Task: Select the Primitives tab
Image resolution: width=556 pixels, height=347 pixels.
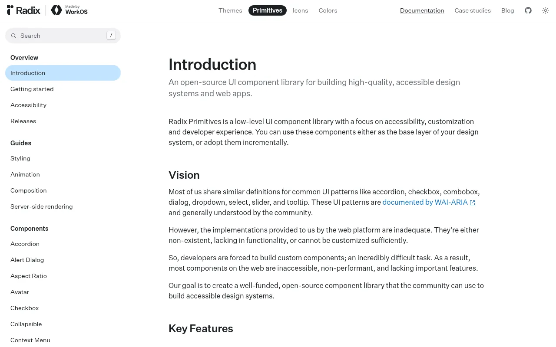Action: (268, 10)
